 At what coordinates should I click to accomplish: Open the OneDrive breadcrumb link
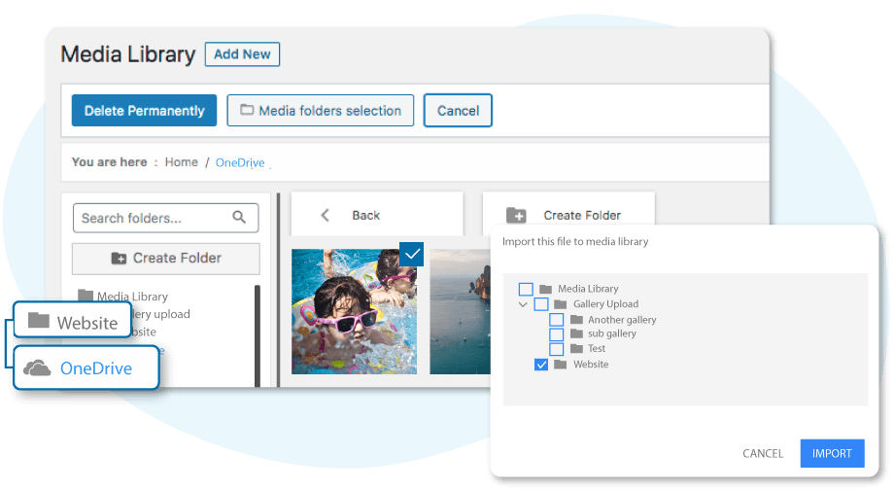(x=240, y=162)
